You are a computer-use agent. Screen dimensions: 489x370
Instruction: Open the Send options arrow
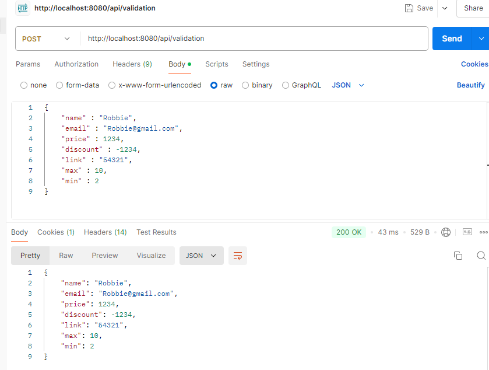481,39
